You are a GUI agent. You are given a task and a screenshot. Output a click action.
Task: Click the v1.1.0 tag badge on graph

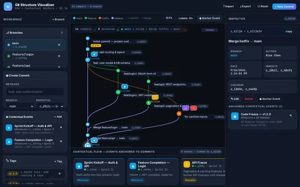96,46
